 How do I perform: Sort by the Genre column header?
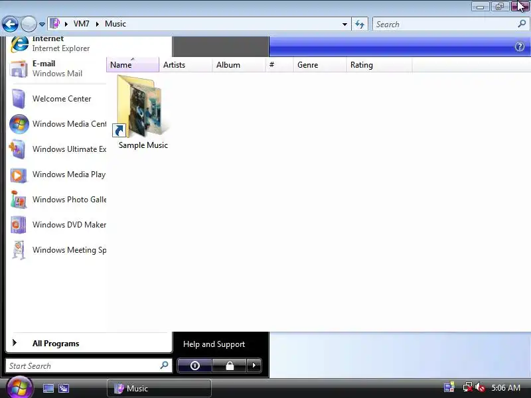320,64
